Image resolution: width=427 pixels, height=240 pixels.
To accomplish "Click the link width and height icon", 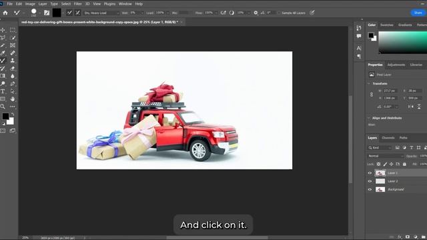I will 372,95.
